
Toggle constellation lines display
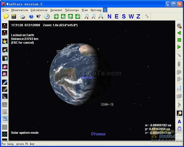click(5, 26)
